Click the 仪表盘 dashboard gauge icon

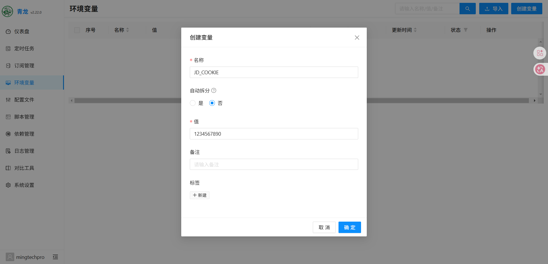pyautogui.click(x=8, y=31)
